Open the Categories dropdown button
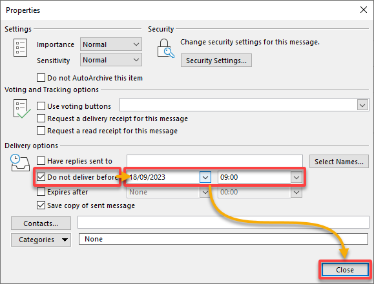Viewport: 374px width, 284px height. (x=41, y=240)
